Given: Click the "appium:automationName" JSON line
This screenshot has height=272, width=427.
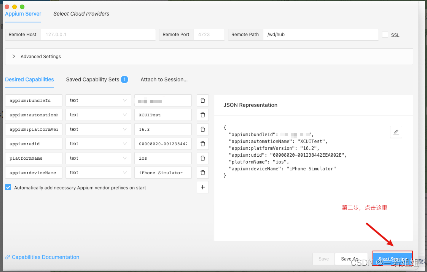Looking at the screenshot, I should pyautogui.click(x=278, y=141).
